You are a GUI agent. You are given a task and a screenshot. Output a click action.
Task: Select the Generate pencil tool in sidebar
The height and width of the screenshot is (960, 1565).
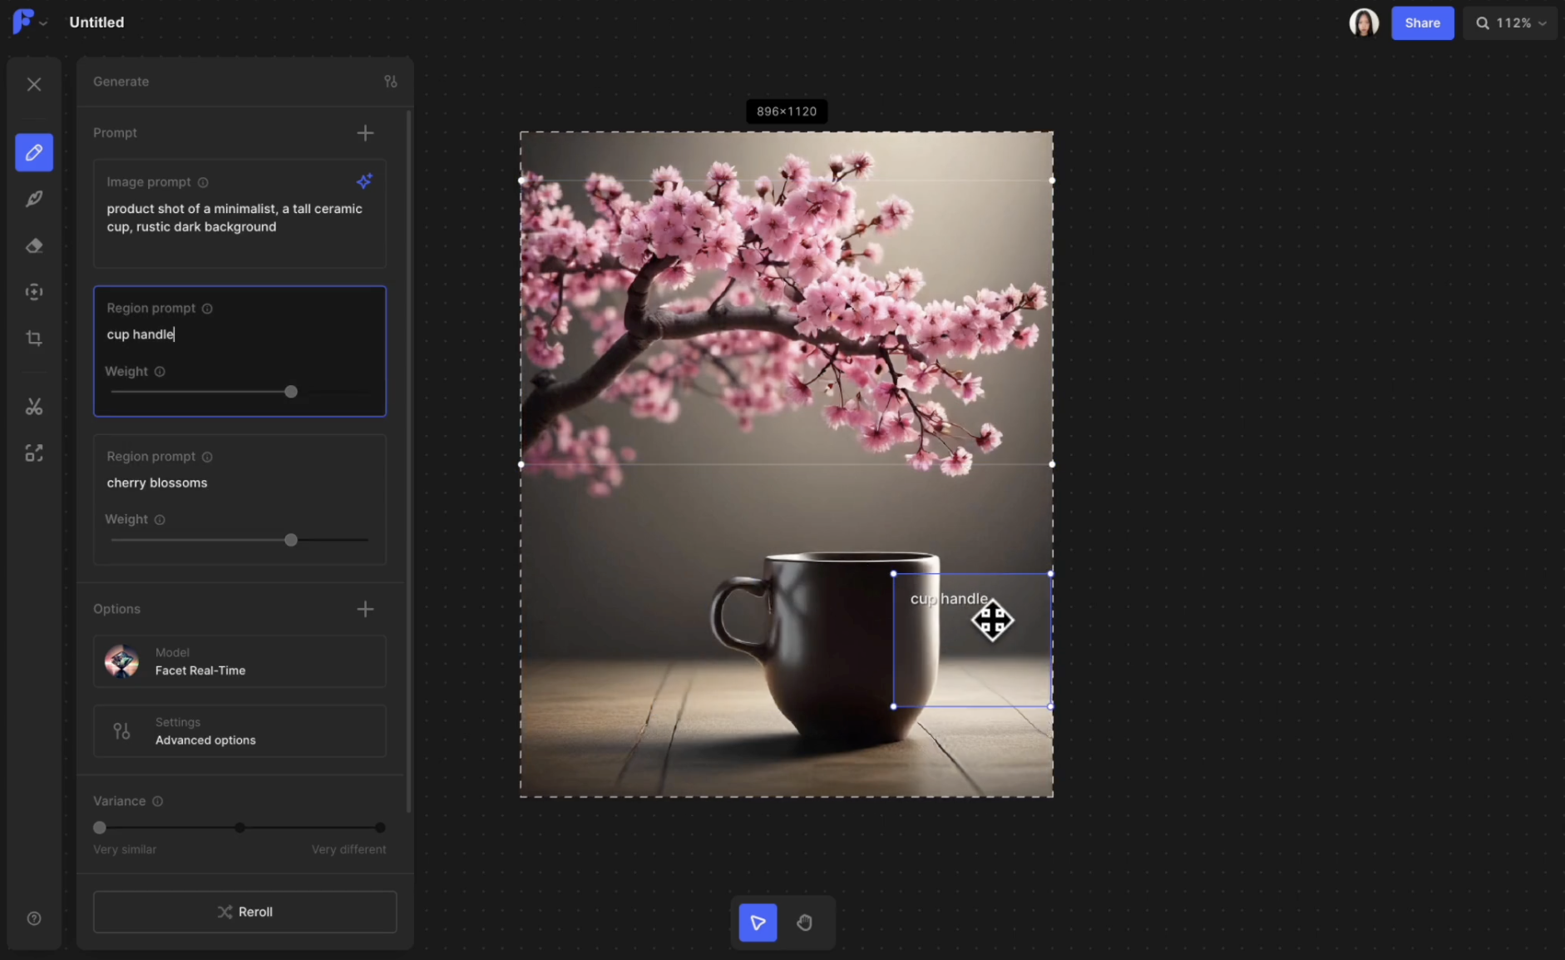(x=34, y=152)
